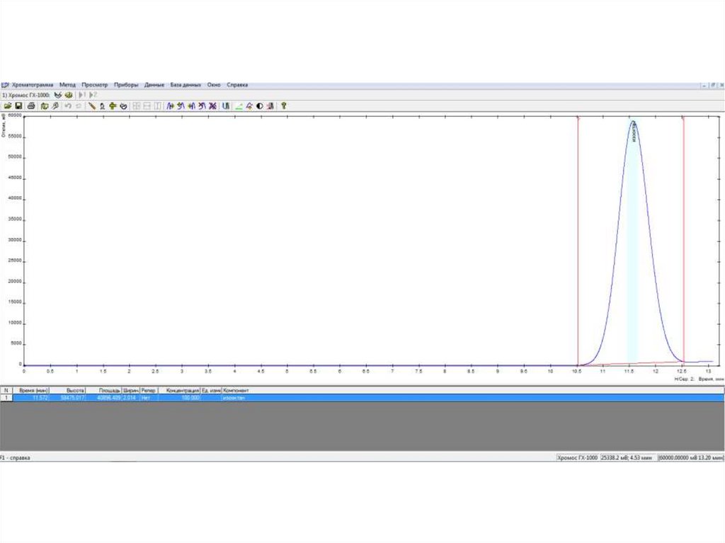This screenshot has width=725, height=543.
Task: Open the Справка menu
Action: pyautogui.click(x=237, y=85)
